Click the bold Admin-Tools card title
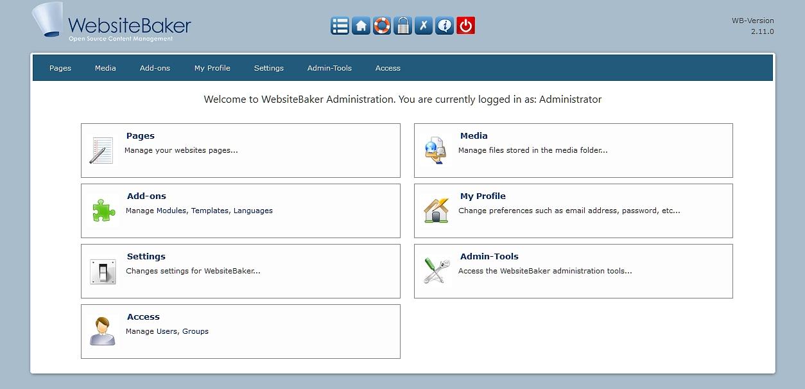The image size is (805, 389). coord(489,256)
